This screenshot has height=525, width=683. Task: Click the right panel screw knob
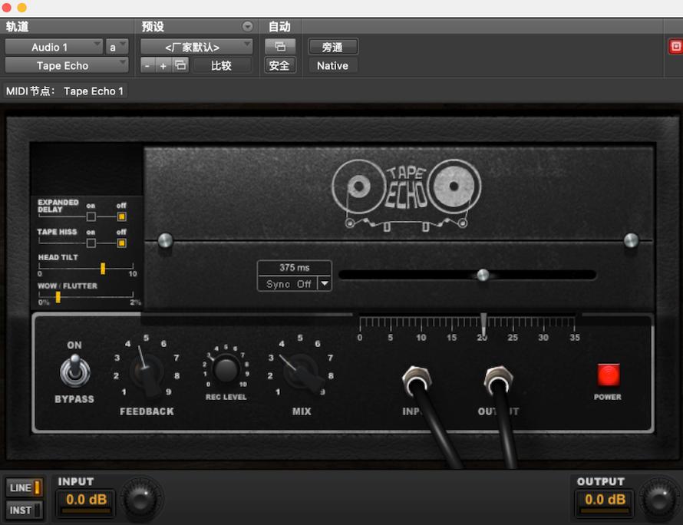click(x=631, y=240)
